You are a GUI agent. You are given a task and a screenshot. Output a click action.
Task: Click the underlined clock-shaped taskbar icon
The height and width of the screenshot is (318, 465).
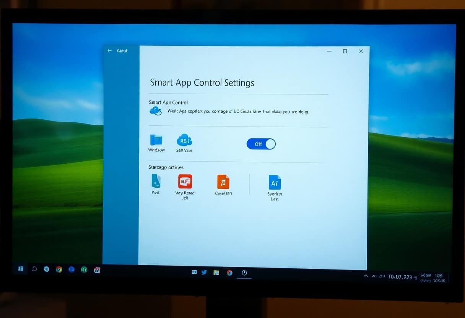click(x=244, y=273)
